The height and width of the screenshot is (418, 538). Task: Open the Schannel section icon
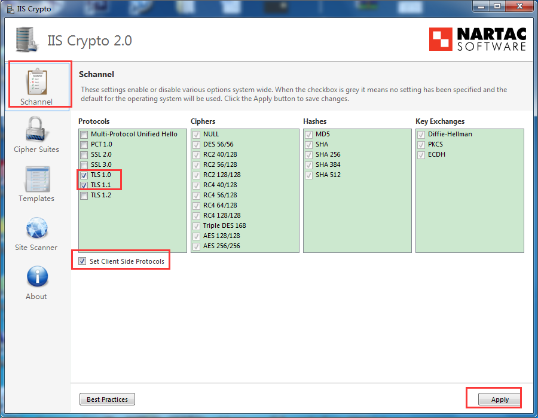36,82
